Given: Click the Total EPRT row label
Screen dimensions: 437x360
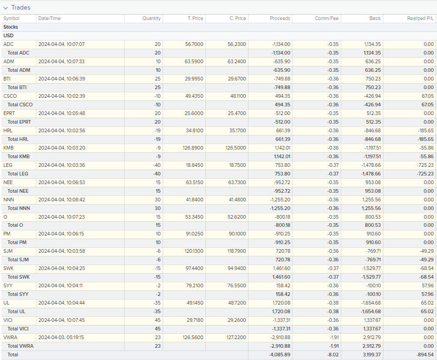Looking at the screenshot, I should pyautogui.click(x=19, y=122).
